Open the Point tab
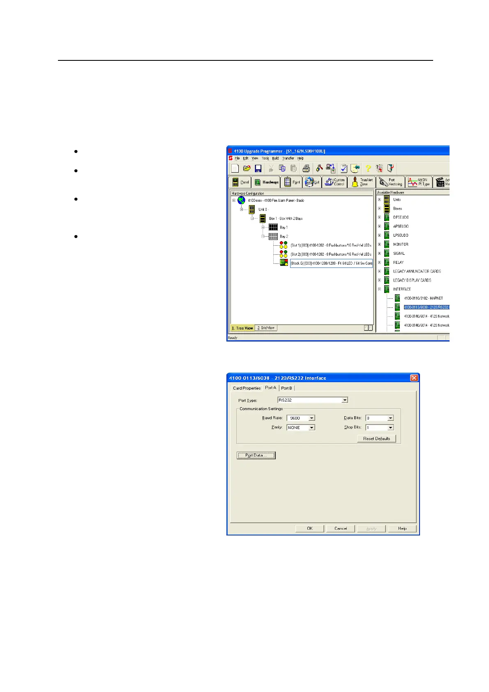 292,182
